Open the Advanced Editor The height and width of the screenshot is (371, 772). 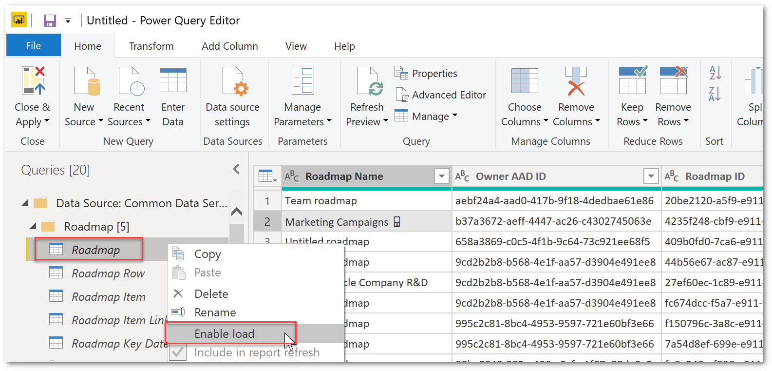[440, 95]
